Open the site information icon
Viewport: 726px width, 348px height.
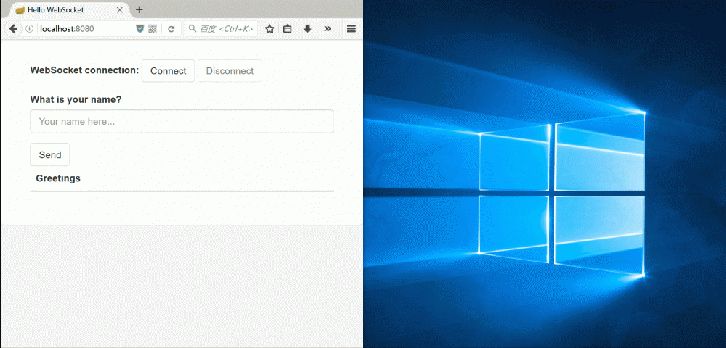(x=29, y=29)
